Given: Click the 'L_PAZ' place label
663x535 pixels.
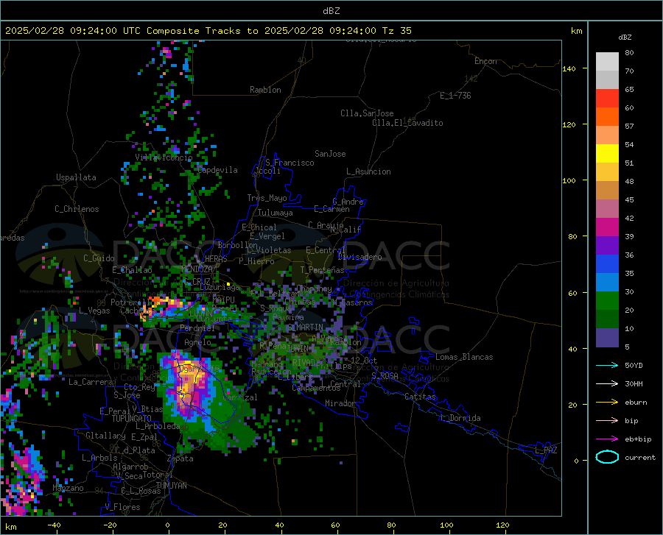Looking at the screenshot, I should 546,450.
